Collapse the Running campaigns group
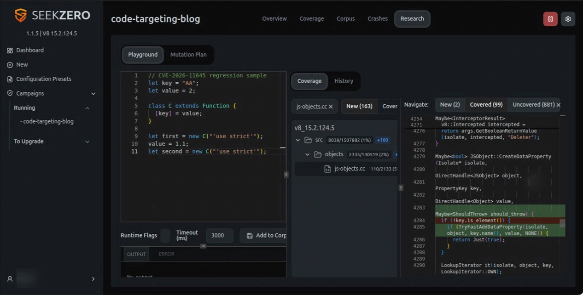The height and width of the screenshot is (295, 583). [x=87, y=108]
